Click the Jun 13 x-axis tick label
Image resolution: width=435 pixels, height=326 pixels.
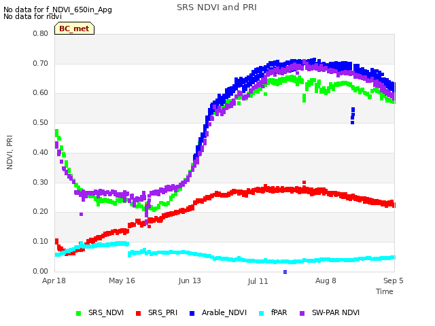point(190,280)
